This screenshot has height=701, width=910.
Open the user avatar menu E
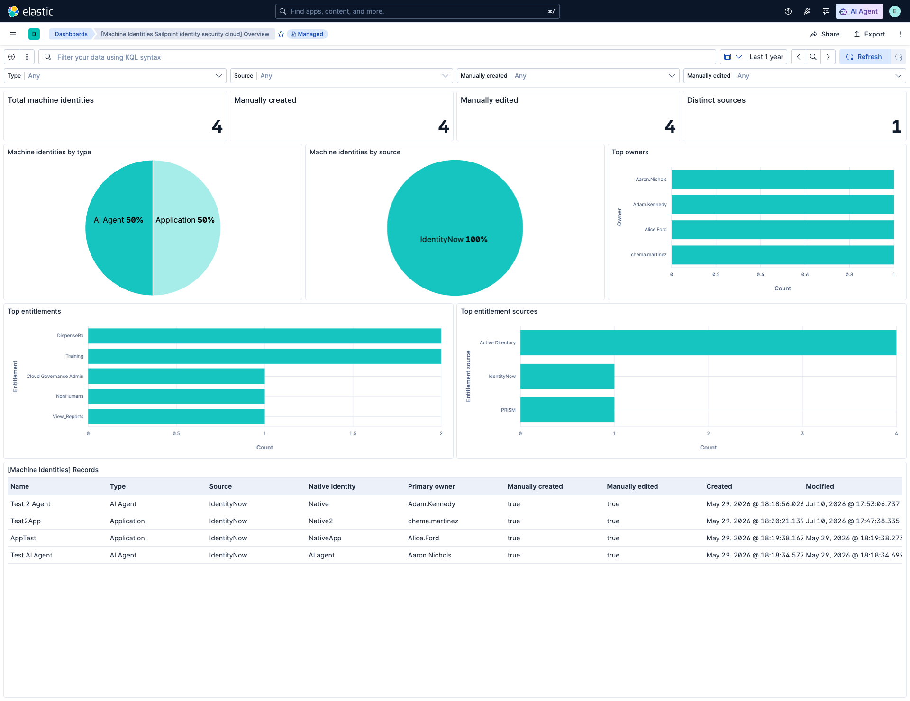[x=895, y=11]
